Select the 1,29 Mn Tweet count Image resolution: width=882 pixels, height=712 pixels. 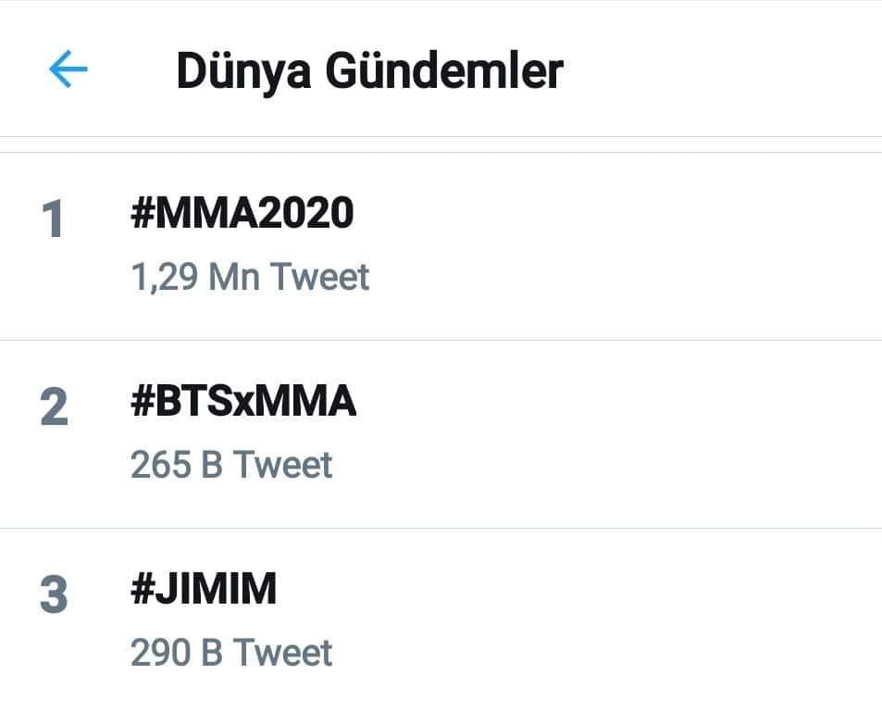(250, 277)
